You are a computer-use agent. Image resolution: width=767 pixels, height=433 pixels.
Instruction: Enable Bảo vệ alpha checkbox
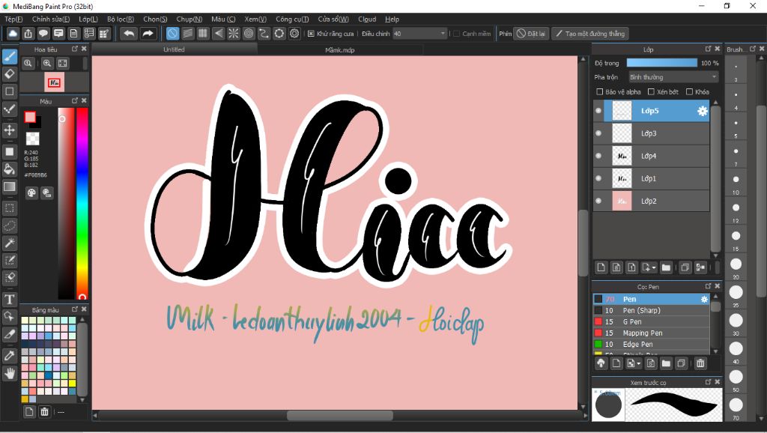(x=600, y=91)
